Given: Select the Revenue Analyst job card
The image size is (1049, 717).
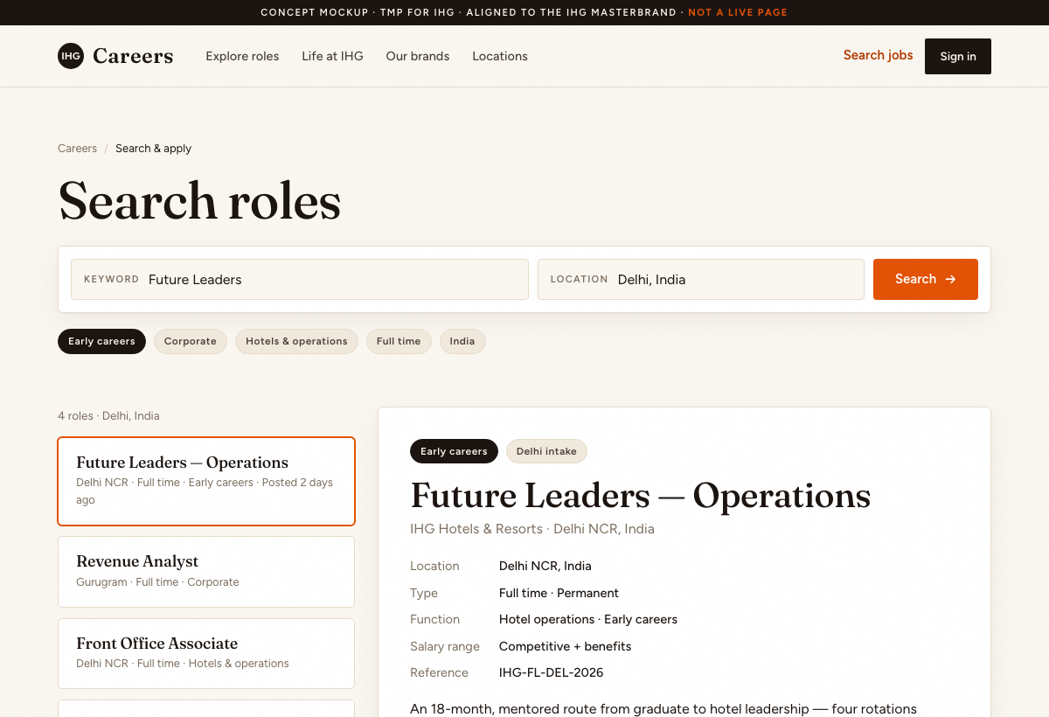Looking at the screenshot, I should [206, 572].
